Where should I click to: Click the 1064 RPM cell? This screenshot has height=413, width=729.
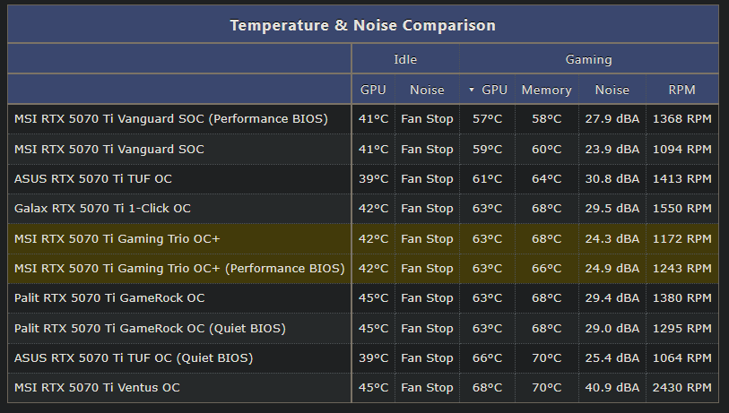681,358
